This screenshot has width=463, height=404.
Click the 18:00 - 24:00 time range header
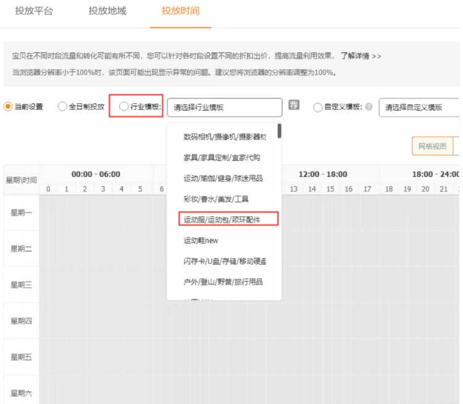436,174
